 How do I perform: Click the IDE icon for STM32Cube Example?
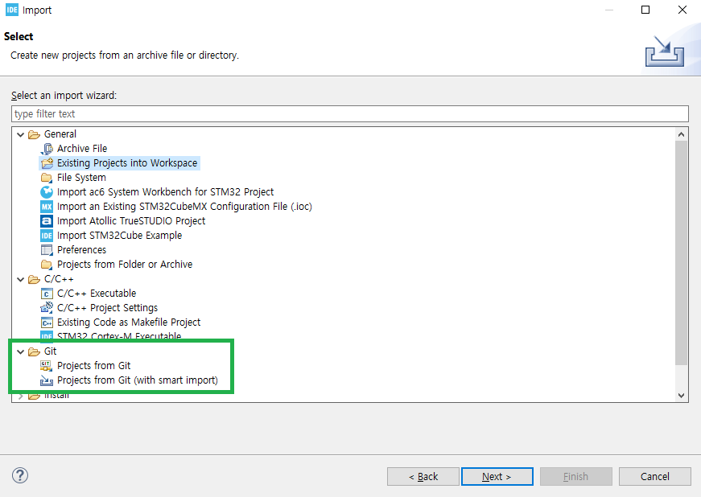47,236
